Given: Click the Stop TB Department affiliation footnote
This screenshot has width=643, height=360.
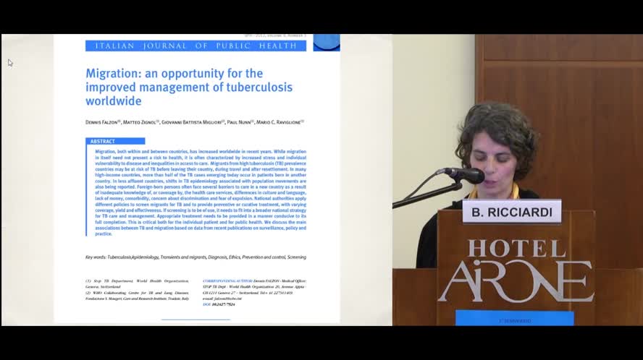Looking at the screenshot, I should point(137,283).
